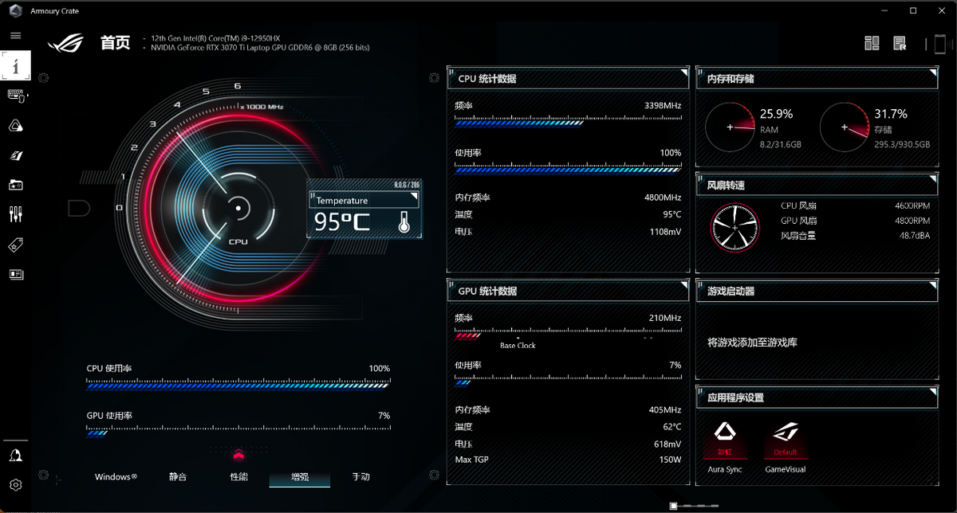Click the 1108mV CPU voltage value

tap(664, 232)
